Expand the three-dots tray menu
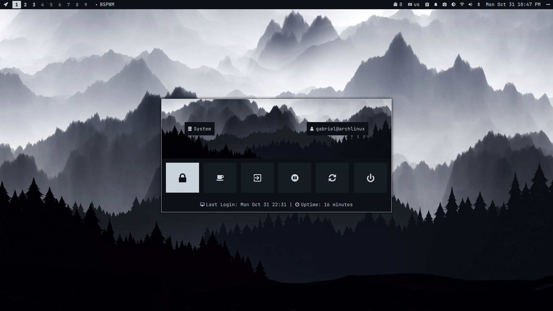Screen dimensions: 553x311 tap(548, 4)
